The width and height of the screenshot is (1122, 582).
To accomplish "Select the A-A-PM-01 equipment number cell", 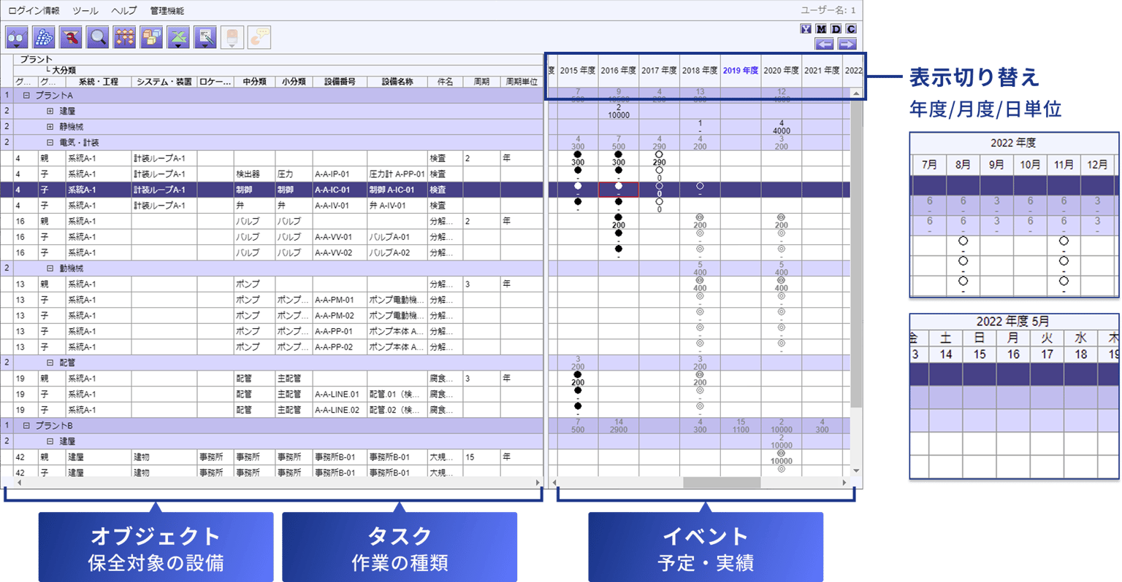I will pos(340,300).
